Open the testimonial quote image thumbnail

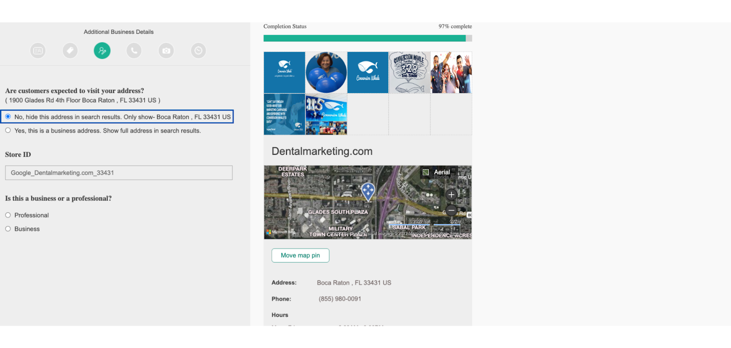284,114
